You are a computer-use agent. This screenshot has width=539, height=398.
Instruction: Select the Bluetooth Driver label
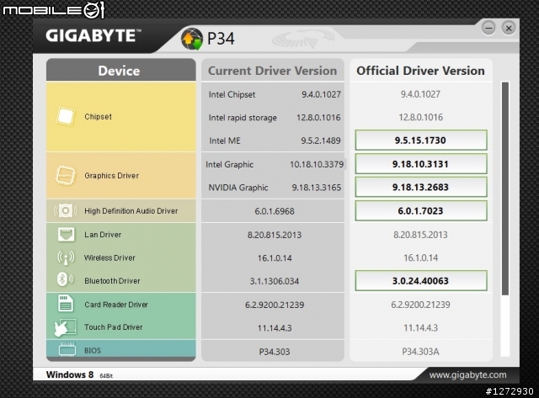click(x=112, y=281)
